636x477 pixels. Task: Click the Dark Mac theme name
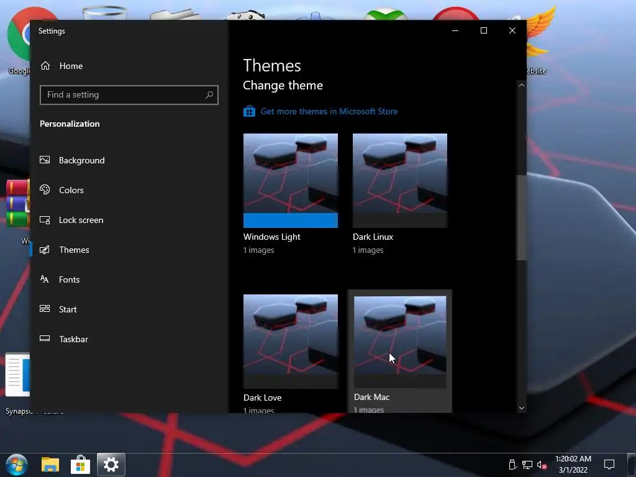371,397
